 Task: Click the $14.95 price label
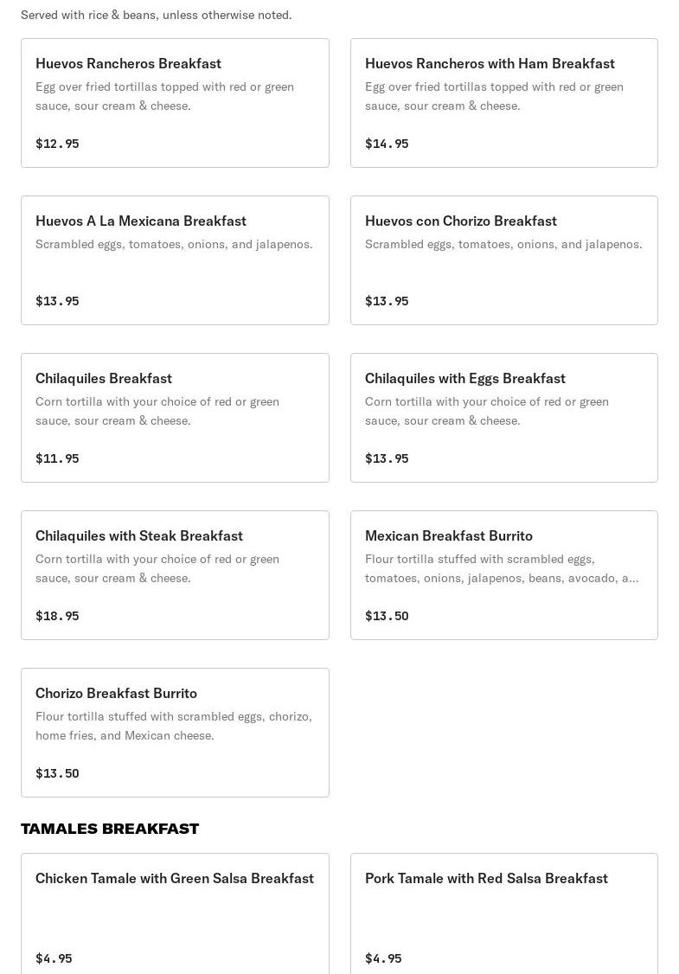click(387, 144)
